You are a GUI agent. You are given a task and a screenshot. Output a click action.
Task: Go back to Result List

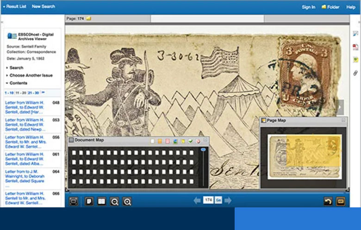[15, 6]
